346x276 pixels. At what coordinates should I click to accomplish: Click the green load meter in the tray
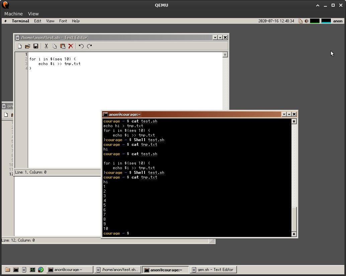(315, 21)
